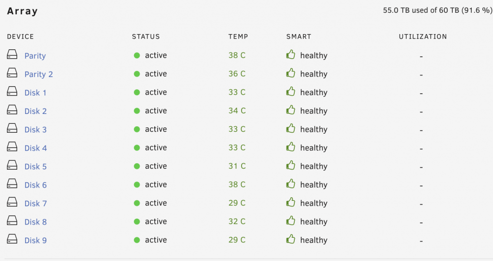493x261 pixels.
Task: Click the 55.0 TB used summary text
Action: 438,10
